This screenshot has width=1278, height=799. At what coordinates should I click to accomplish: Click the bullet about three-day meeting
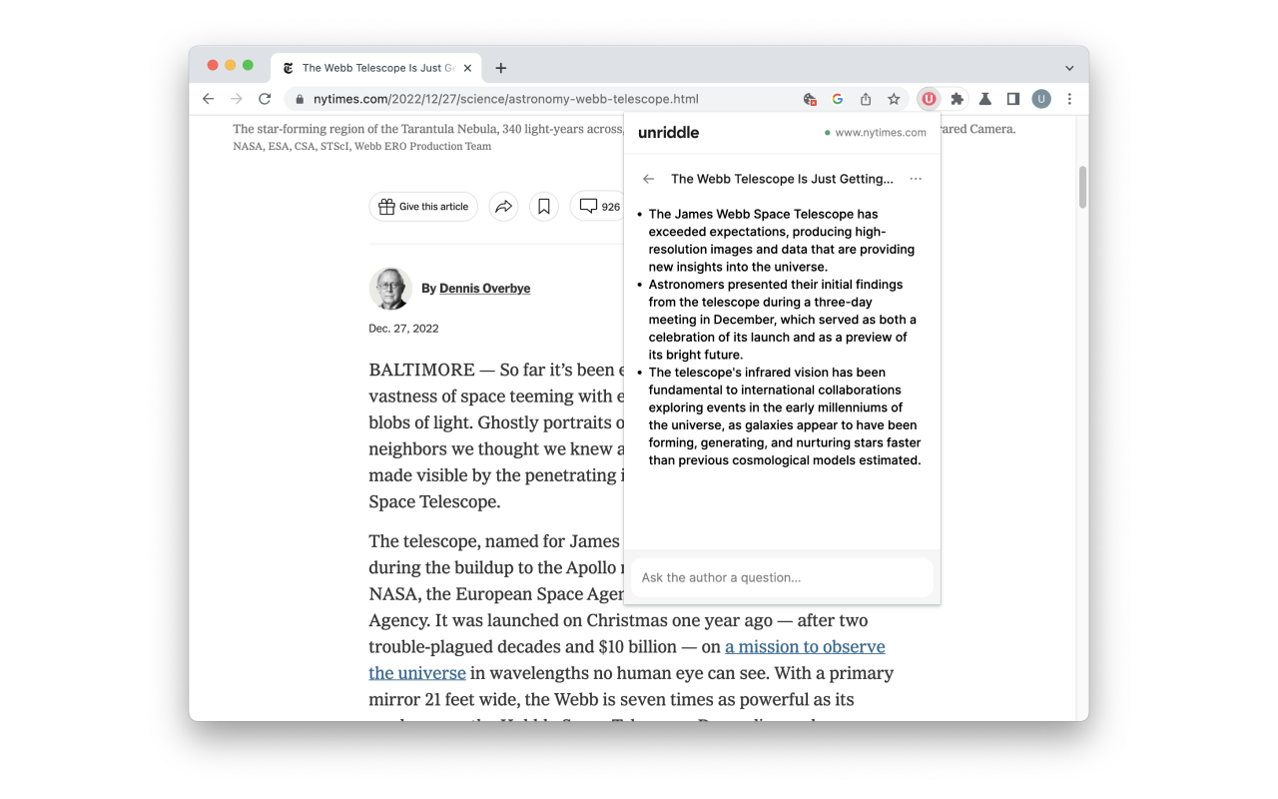click(782, 320)
